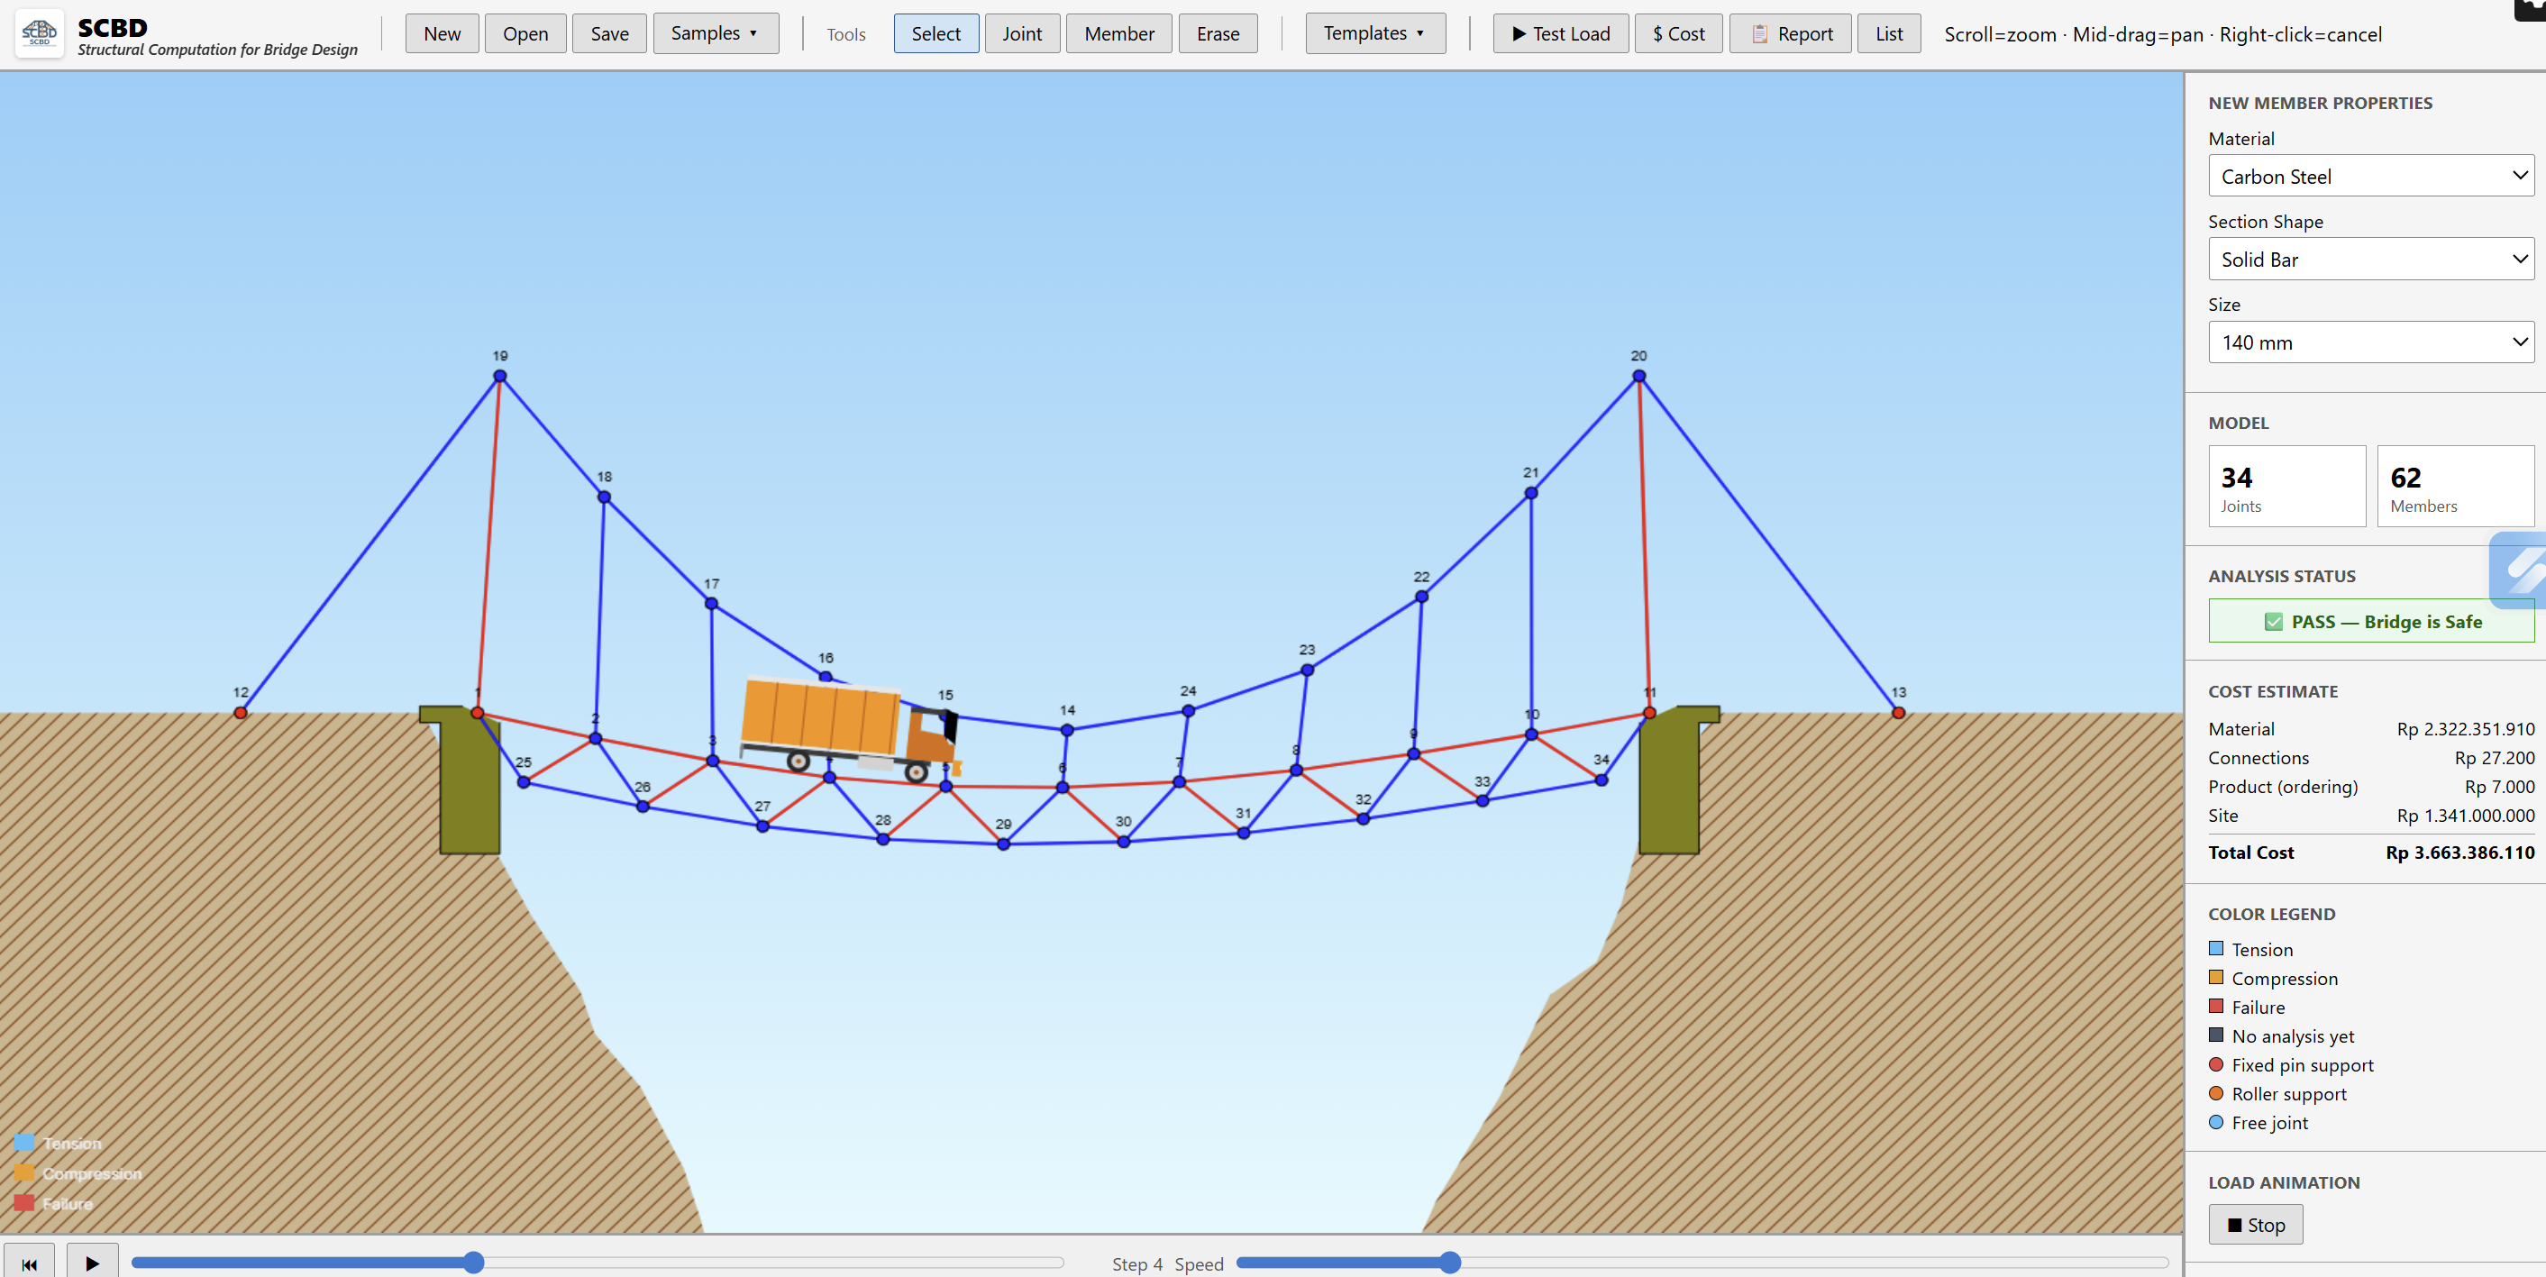Select joint 20 at right tower top
Screen dimensions: 2546x1277
(1638, 377)
